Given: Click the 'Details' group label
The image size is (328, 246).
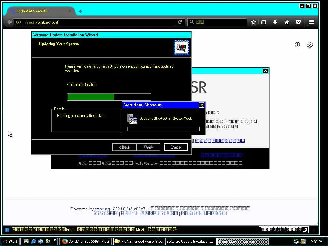Looking at the screenshot, I should pyautogui.click(x=59, y=109).
